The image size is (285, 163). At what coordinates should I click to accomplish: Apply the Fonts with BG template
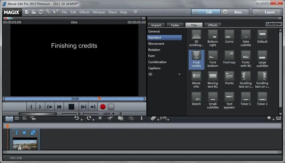click(x=246, y=59)
